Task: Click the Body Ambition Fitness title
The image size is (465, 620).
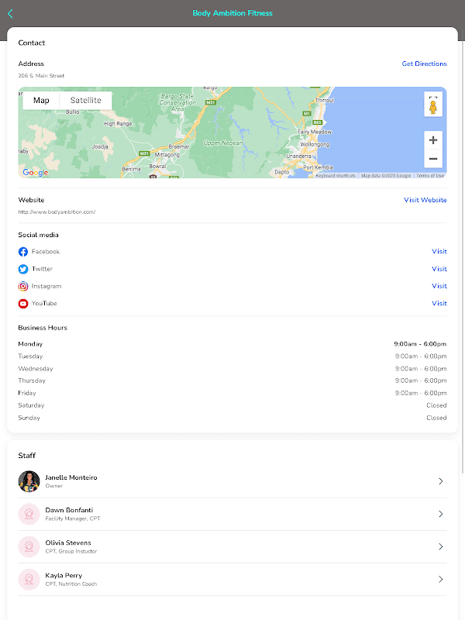Action: (232, 13)
